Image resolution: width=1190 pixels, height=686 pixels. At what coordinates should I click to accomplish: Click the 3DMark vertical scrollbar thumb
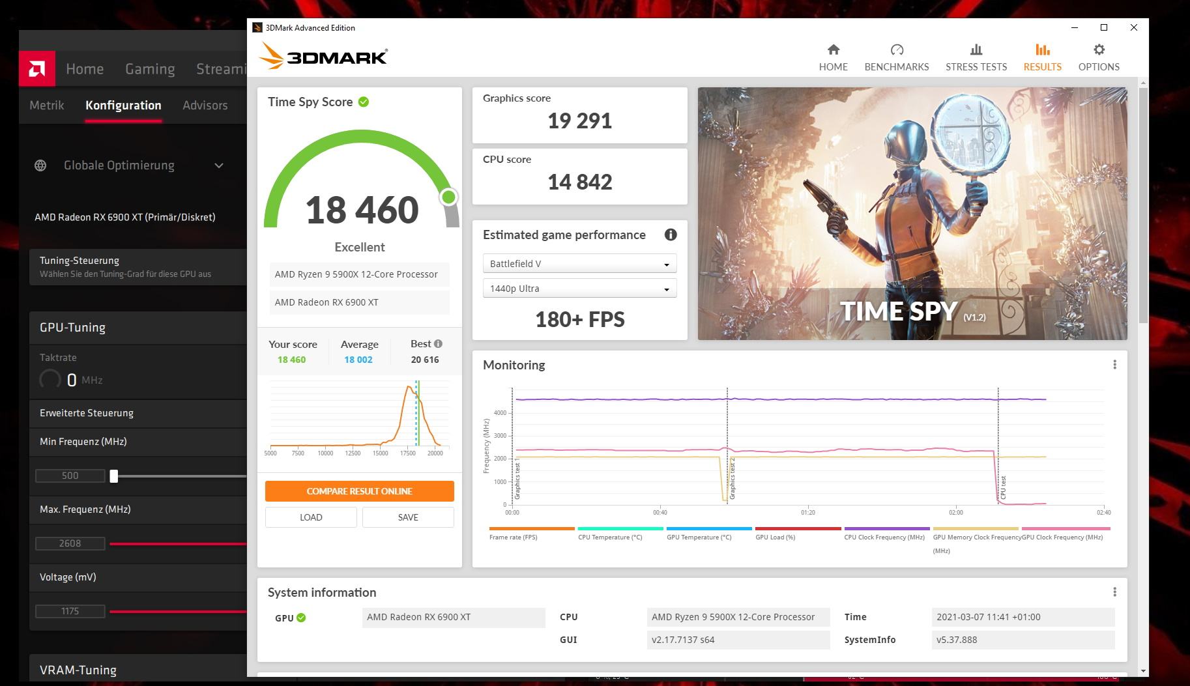(1143, 205)
